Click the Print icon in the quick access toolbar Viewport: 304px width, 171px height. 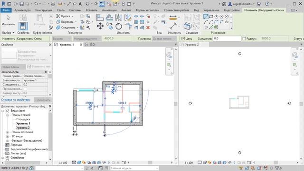click(x=53, y=4)
